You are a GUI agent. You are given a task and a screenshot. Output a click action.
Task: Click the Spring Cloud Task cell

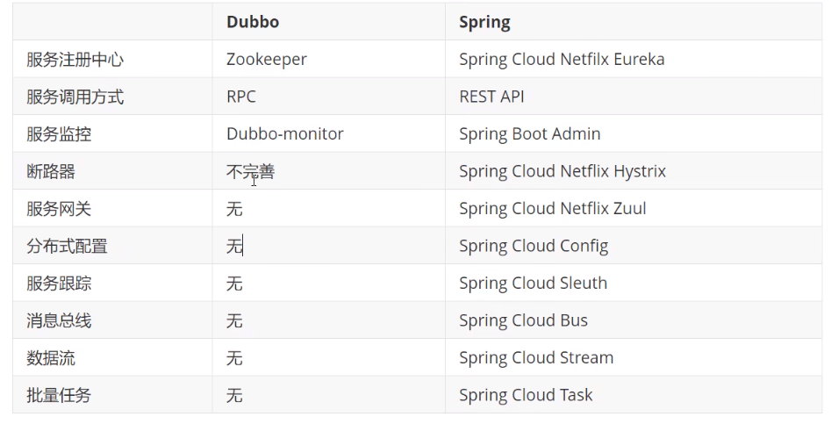(526, 395)
